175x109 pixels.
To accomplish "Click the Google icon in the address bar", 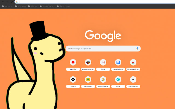I will (17, 2).
